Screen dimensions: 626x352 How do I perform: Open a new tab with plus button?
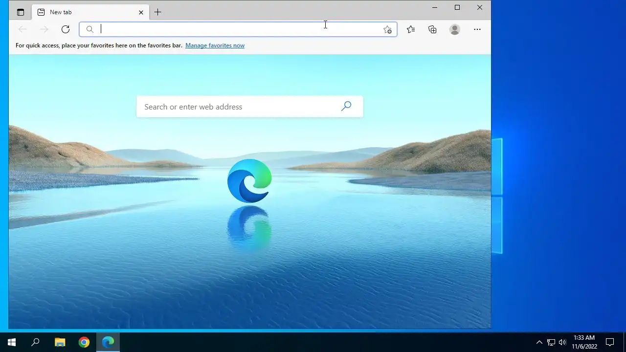click(x=157, y=12)
